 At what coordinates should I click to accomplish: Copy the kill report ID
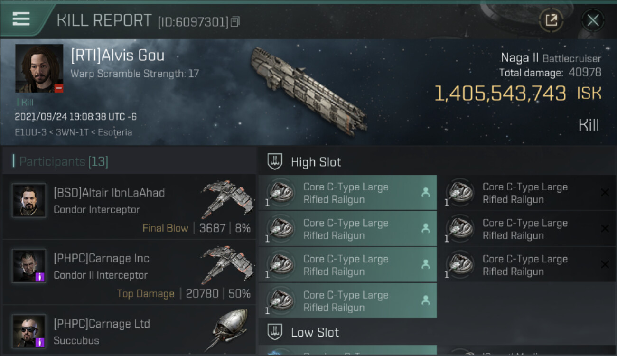coord(235,22)
